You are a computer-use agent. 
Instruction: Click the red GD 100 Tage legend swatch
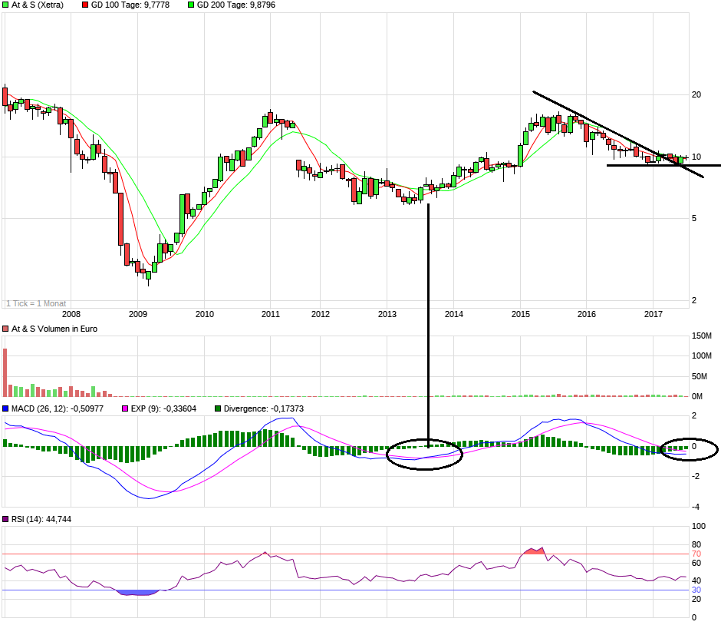[x=86, y=5]
